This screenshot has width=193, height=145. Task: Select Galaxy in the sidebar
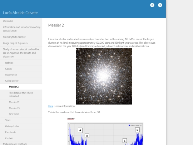[x=21, y=69]
